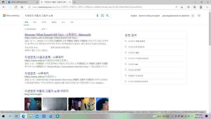The image size is (211, 119).
Task: Click the account profile avatar icon
Action: (x=193, y=16)
